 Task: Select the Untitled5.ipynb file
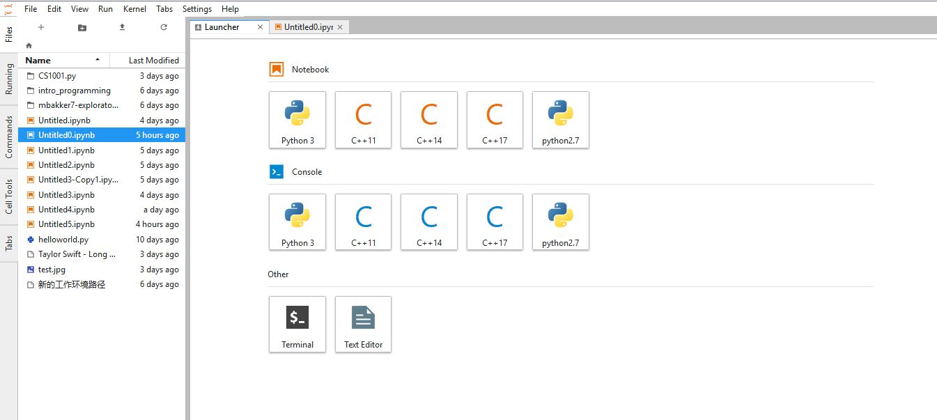[x=102, y=224]
